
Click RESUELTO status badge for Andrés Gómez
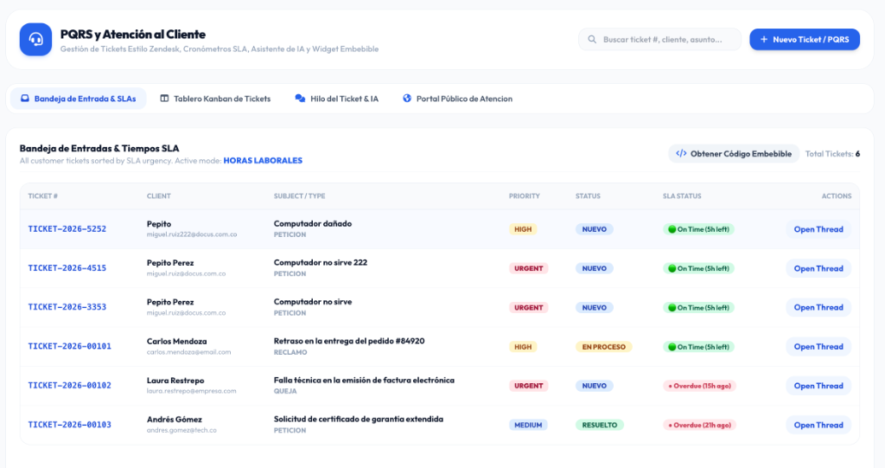(x=600, y=425)
